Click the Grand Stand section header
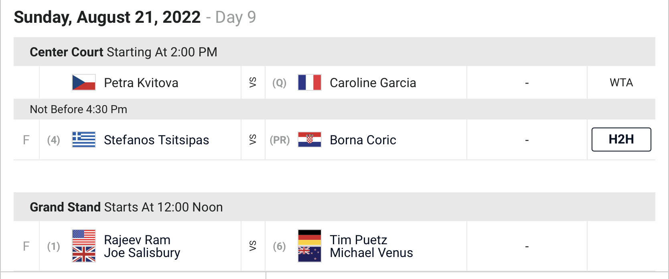Image resolution: width=669 pixels, height=279 pixels. click(x=334, y=207)
